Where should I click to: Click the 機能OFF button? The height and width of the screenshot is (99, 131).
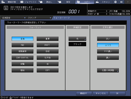pyautogui.click(x=84, y=93)
